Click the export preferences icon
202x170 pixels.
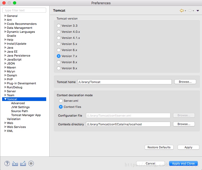pyautogui.click(x=23, y=163)
